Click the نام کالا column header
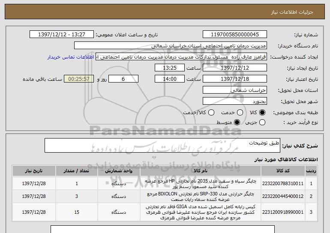 click(x=201, y=171)
